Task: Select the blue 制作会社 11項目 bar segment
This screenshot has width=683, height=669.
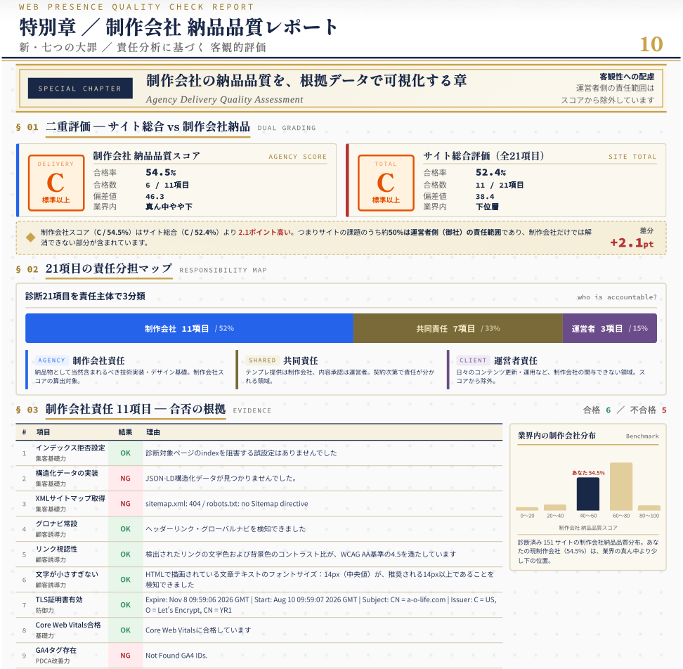Action: (189, 328)
